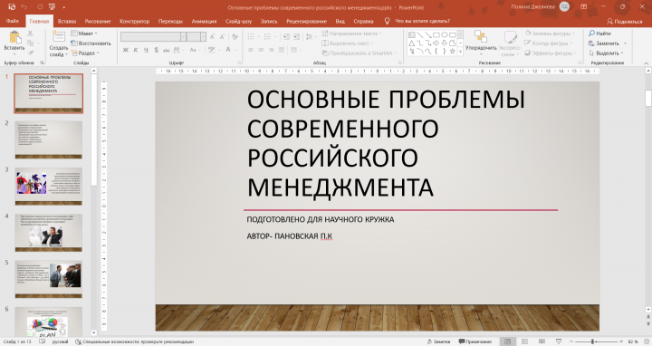Open the Aa change case dropdown
Image resolution: width=652 pixels, height=346 pixels.
point(194,50)
